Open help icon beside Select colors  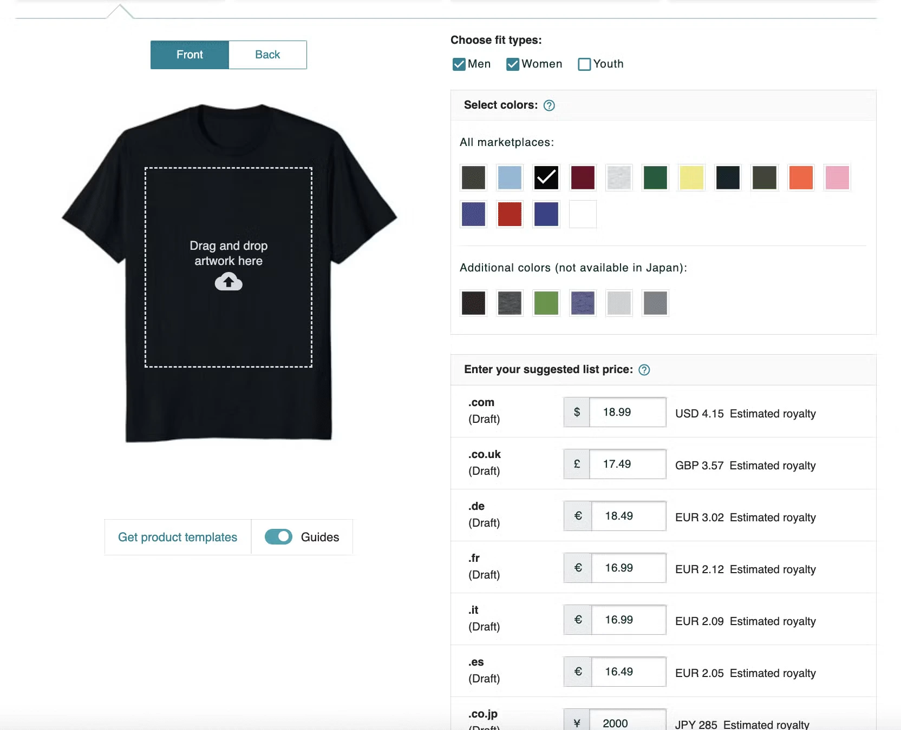click(549, 105)
